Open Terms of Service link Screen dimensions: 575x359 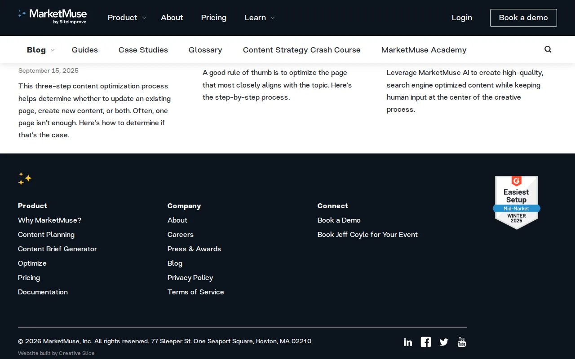196,292
